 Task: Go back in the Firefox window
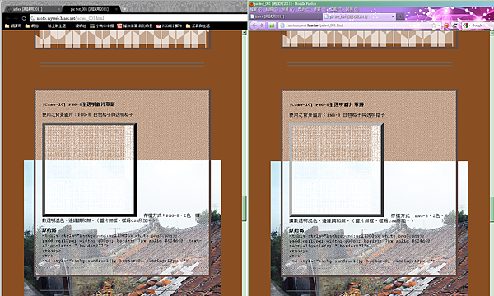(x=254, y=25)
